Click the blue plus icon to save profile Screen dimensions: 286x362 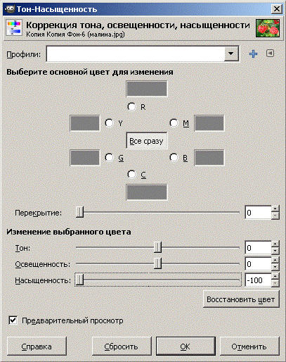click(253, 54)
